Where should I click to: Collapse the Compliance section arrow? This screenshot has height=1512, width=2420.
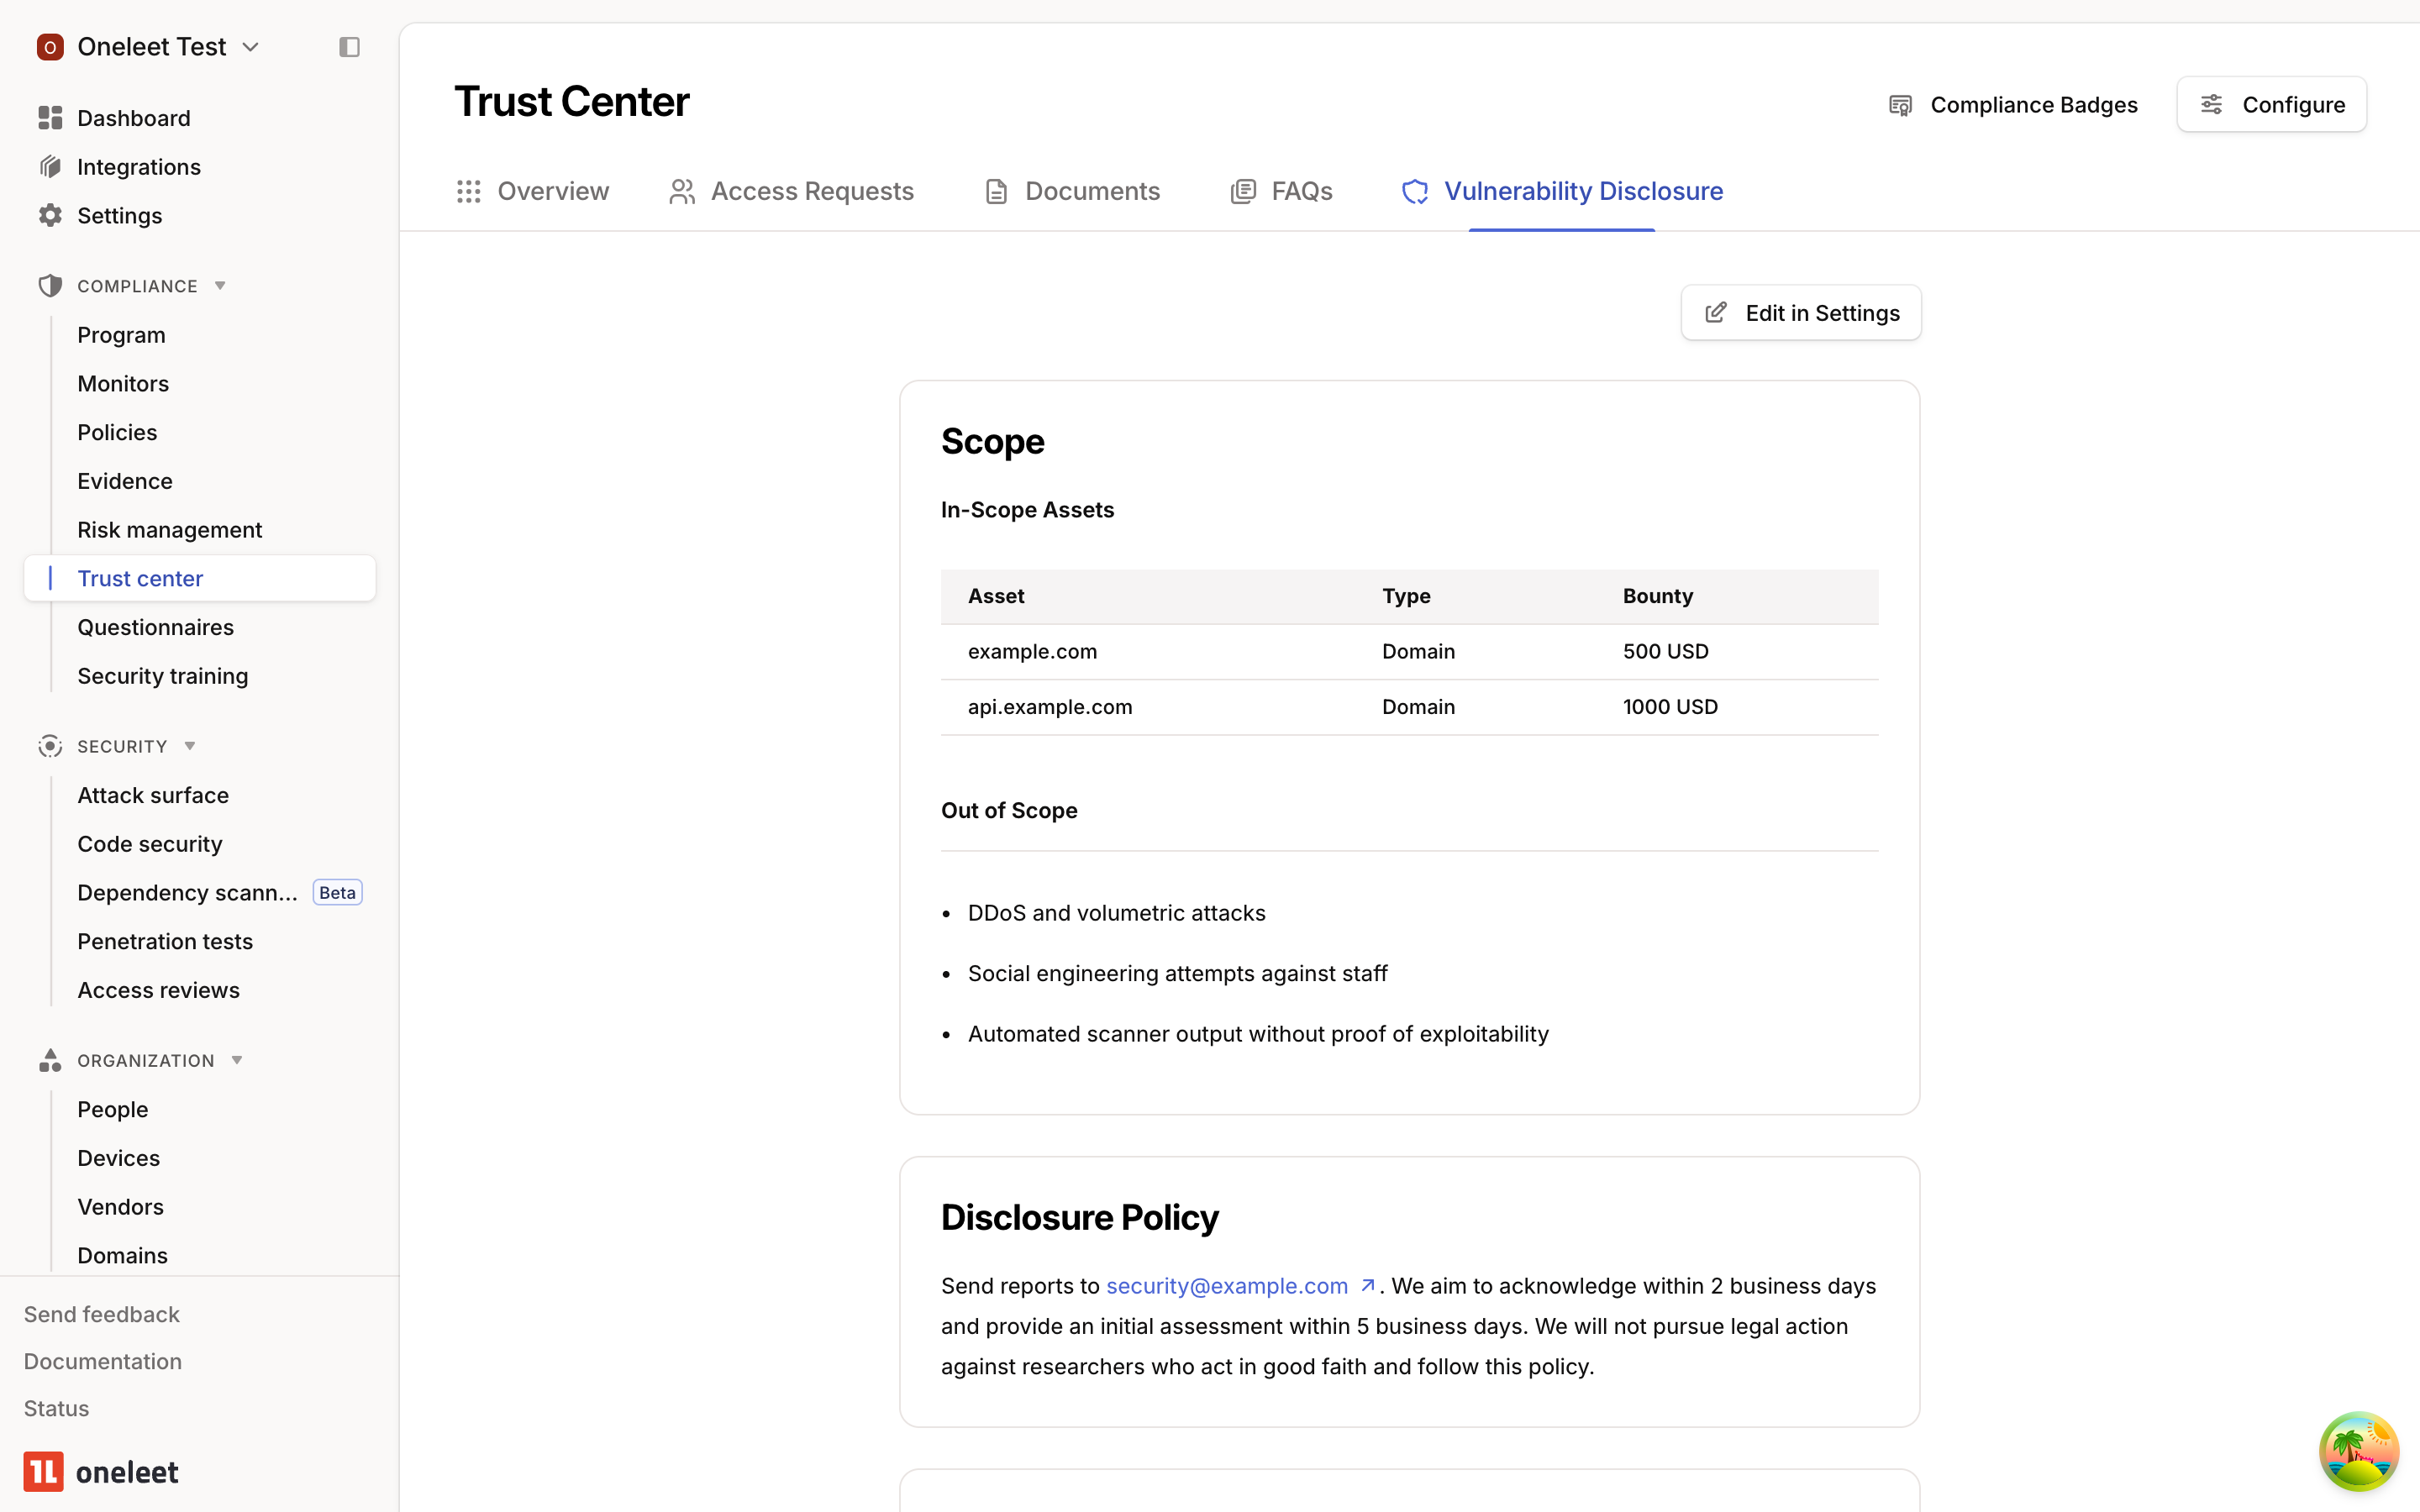pyautogui.click(x=220, y=286)
